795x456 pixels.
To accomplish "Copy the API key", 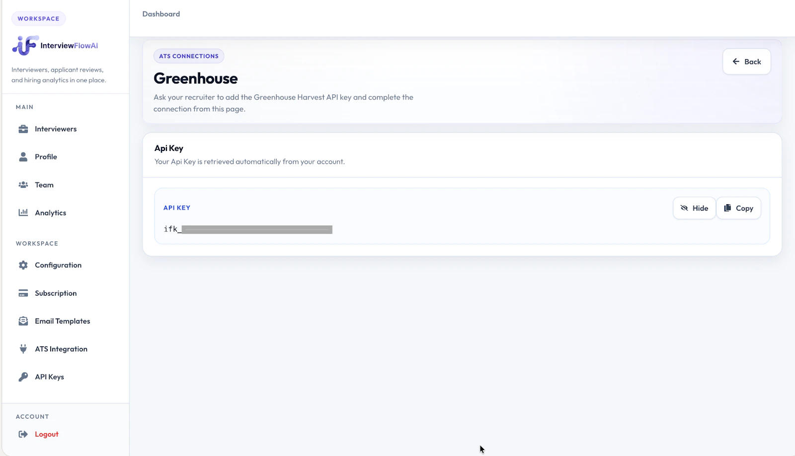I will pyautogui.click(x=738, y=208).
